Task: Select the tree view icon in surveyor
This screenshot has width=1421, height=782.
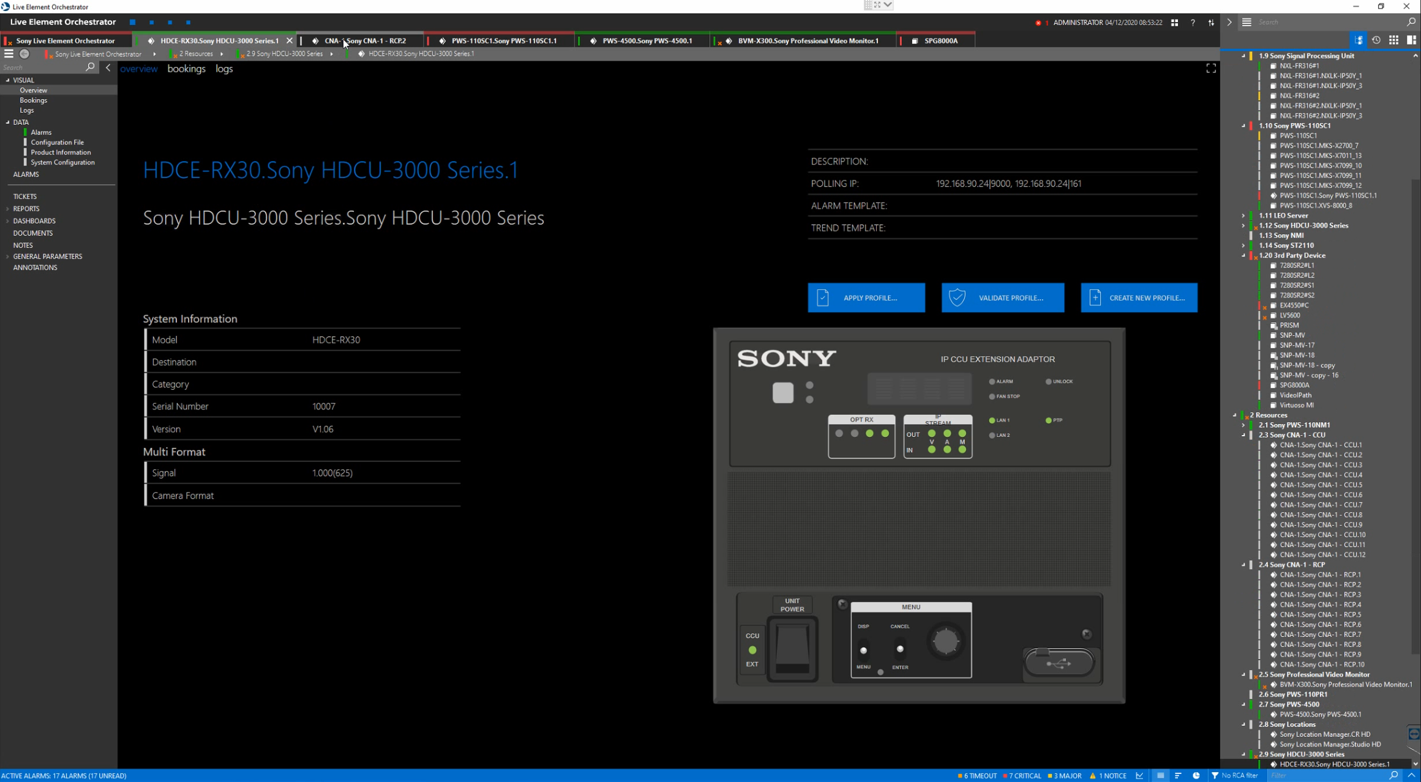Action: [1359, 40]
